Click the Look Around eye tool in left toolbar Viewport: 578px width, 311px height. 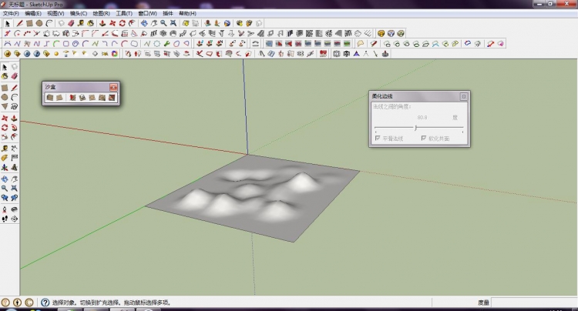14,209
